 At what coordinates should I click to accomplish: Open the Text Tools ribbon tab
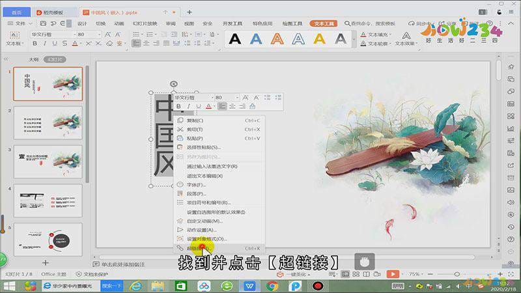coord(324,23)
